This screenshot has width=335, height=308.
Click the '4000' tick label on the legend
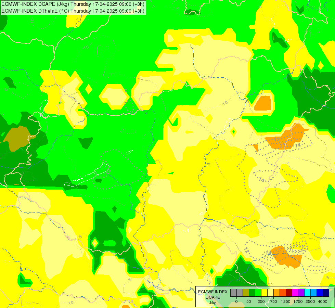coord(323,301)
